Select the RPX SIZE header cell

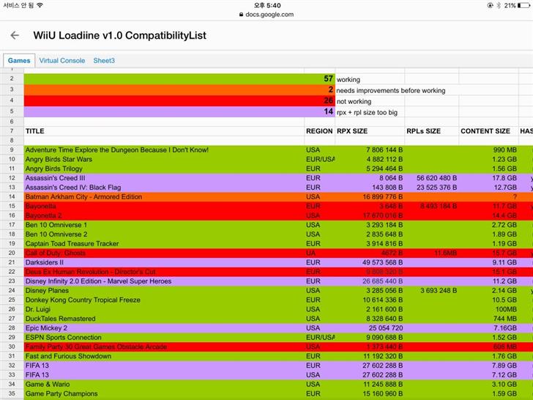370,131
